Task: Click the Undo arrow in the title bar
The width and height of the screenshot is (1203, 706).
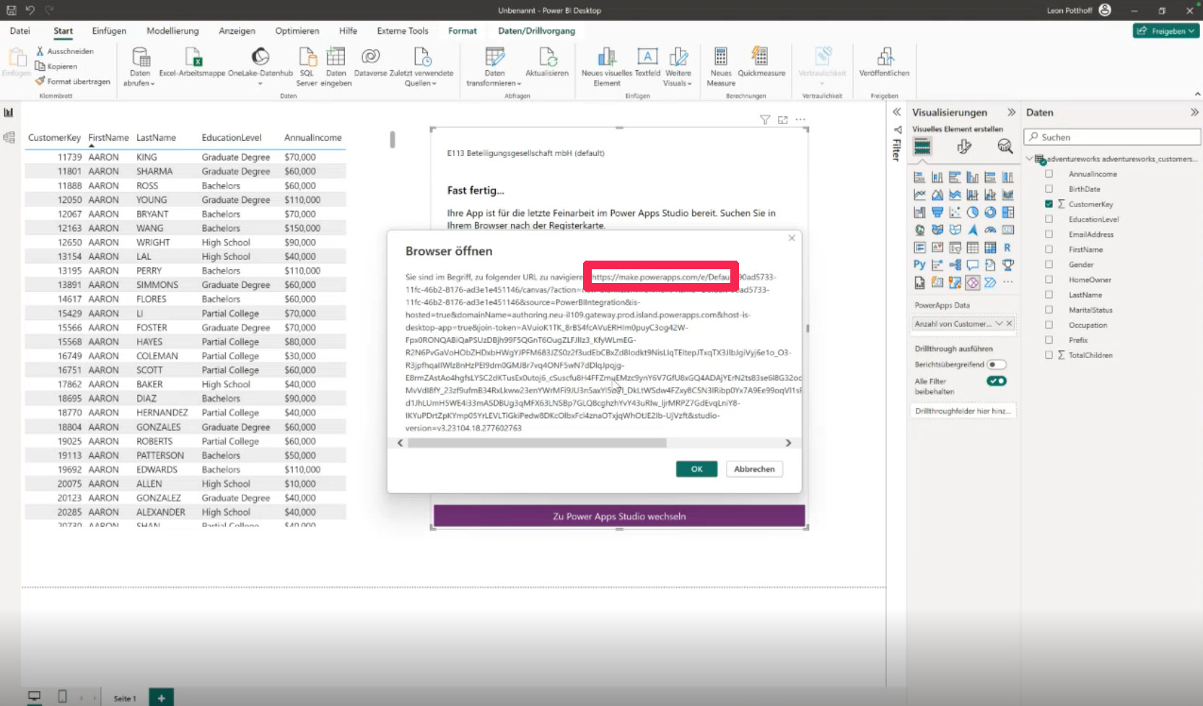Action: click(x=30, y=10)
